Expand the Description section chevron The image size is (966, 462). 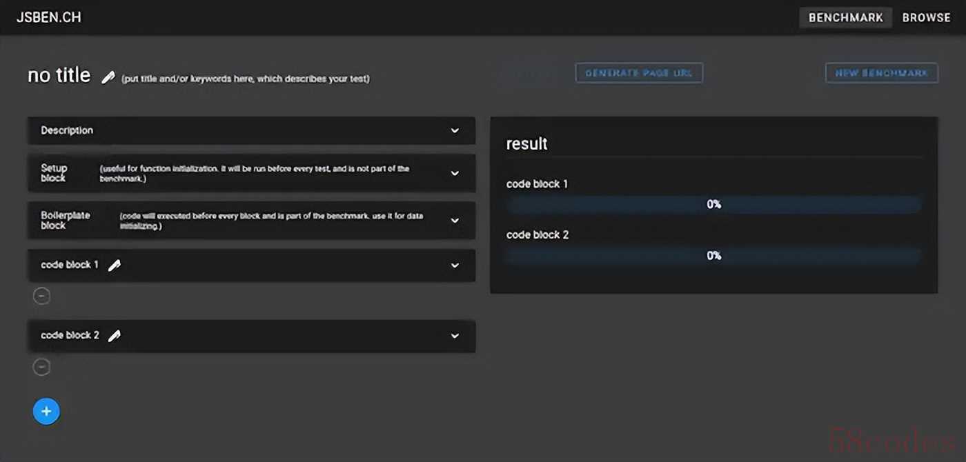(455, 130)
